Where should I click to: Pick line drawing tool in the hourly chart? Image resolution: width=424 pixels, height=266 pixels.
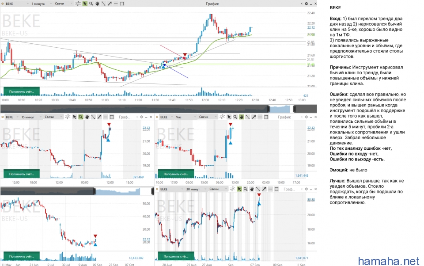[247, 117]
